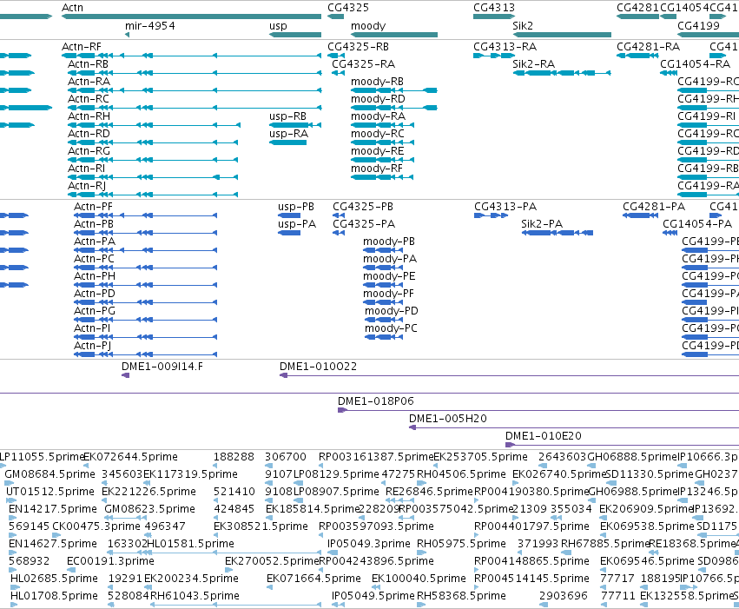Click the CG14054-RA transcript label
The width and height of the screenshot is (739, 609).
tap(695, 64)
